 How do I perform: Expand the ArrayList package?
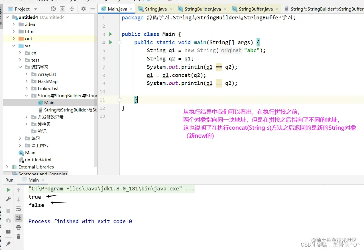pyautogui.click(x=27, y=74)
